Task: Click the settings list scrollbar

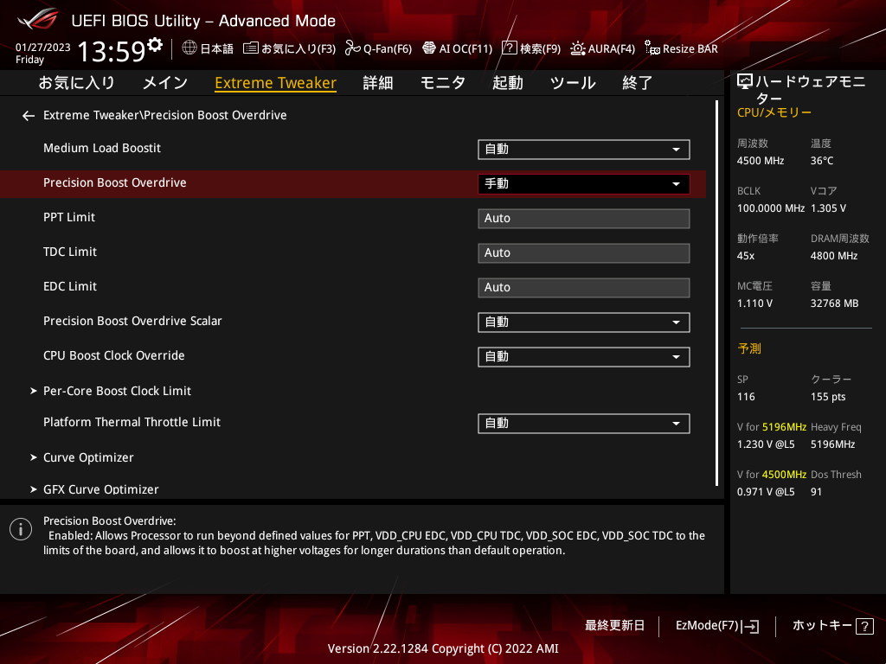Action: [x=717, y=293]
